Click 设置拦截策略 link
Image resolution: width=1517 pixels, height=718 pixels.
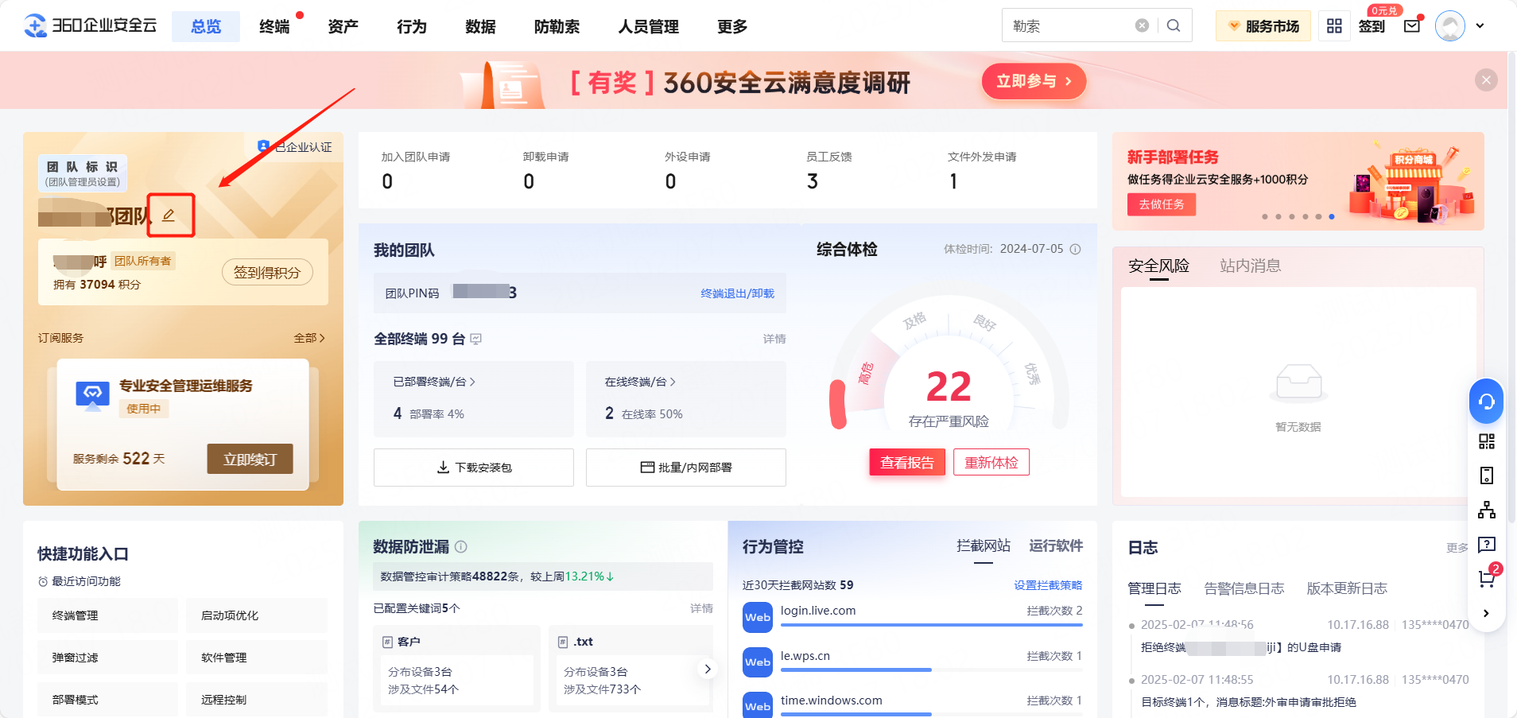pyautogui.click(x=1048, y=585)
